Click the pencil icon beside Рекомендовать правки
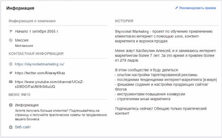Screen dimensions: 222x138 (x=176, y=8)
